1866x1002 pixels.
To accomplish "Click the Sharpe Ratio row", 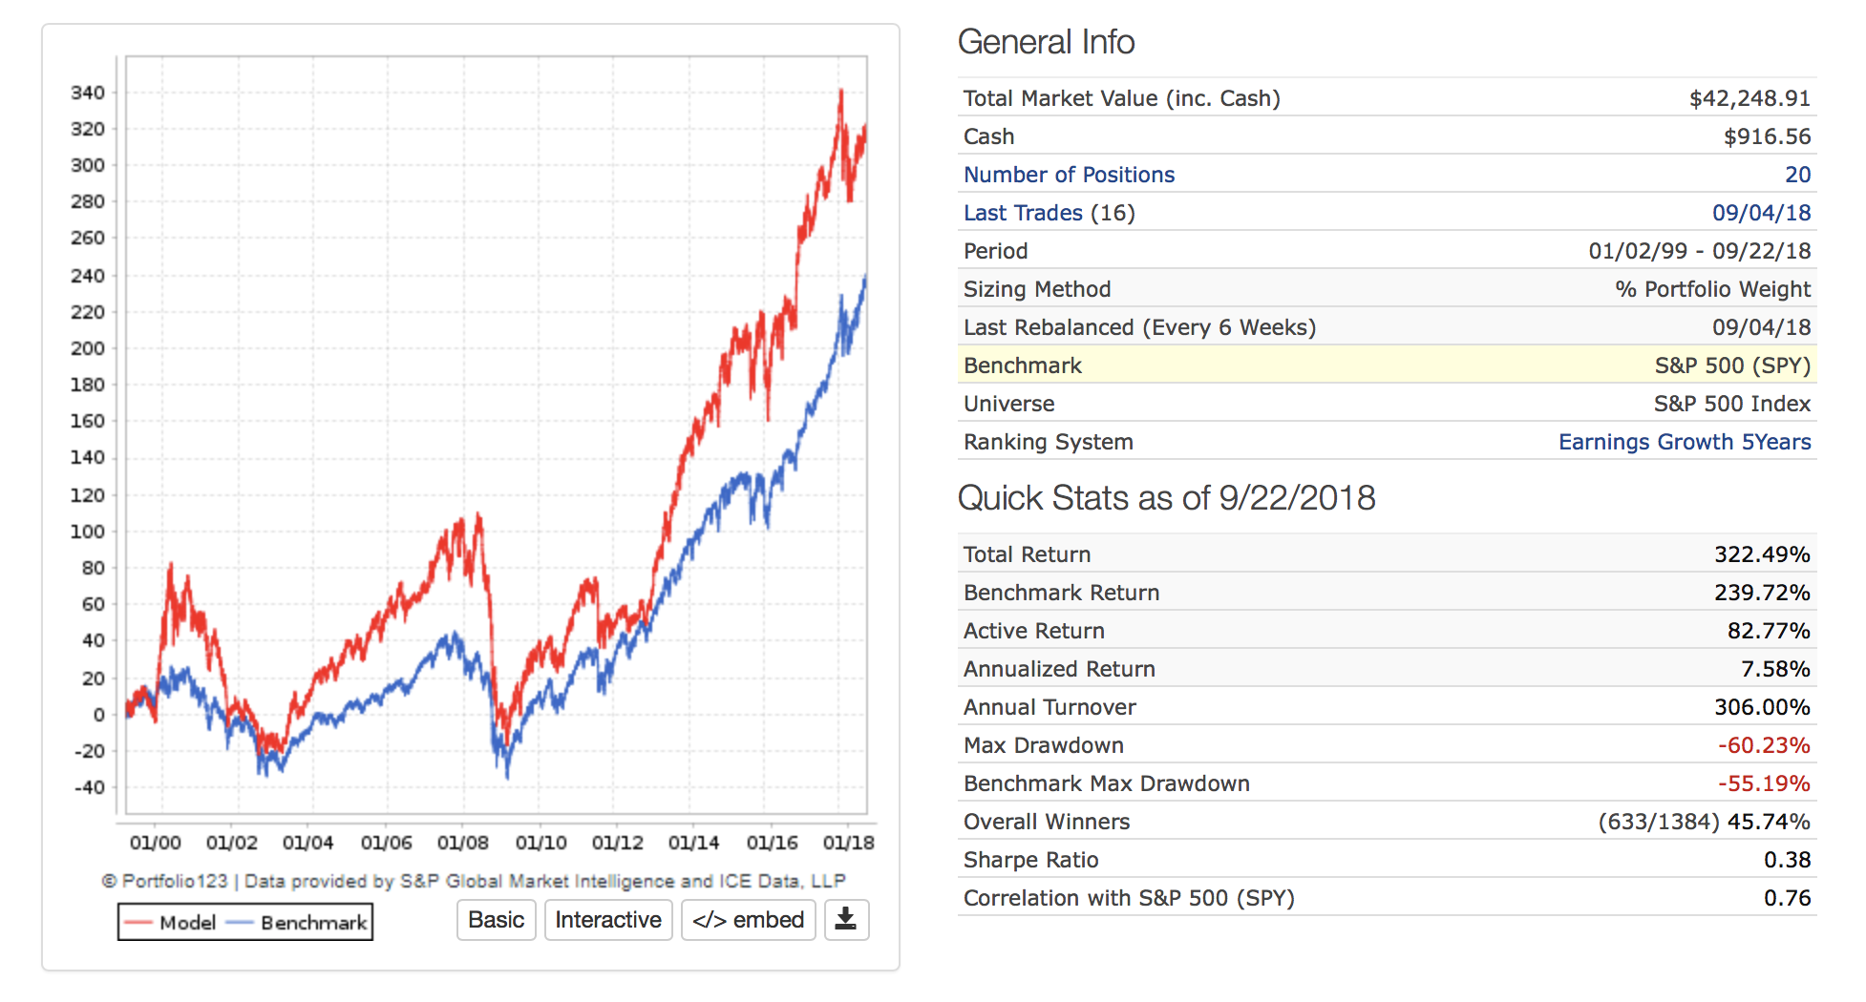I will (x=1386, y=860).
